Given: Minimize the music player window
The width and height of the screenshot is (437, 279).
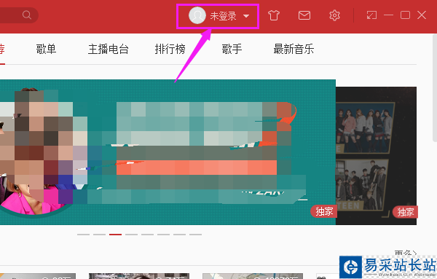Looking at the screenshot, I should pyautogui.click(x=388, y=15).
